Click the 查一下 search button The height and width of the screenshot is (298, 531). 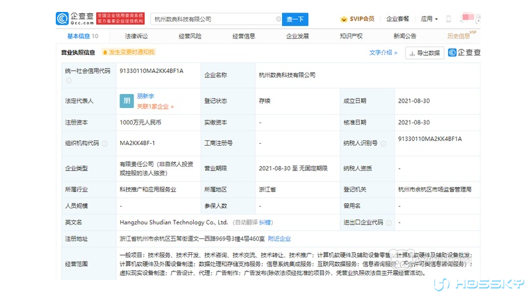click(x=295, y=19)
